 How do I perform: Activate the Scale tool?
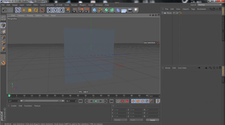click(30, 10)
